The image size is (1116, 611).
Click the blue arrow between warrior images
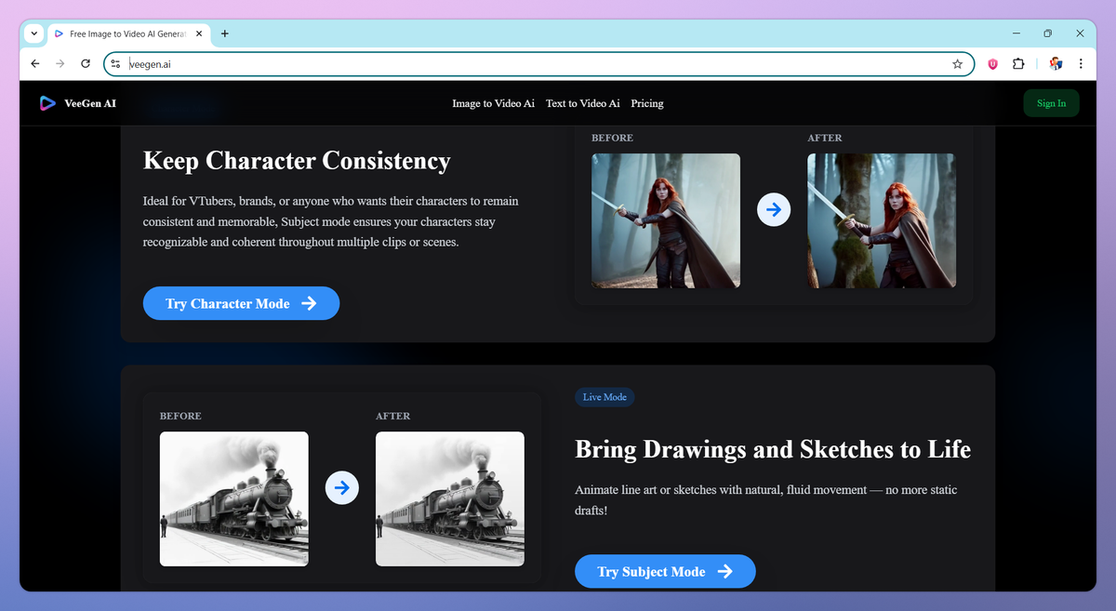click(773, 210)
